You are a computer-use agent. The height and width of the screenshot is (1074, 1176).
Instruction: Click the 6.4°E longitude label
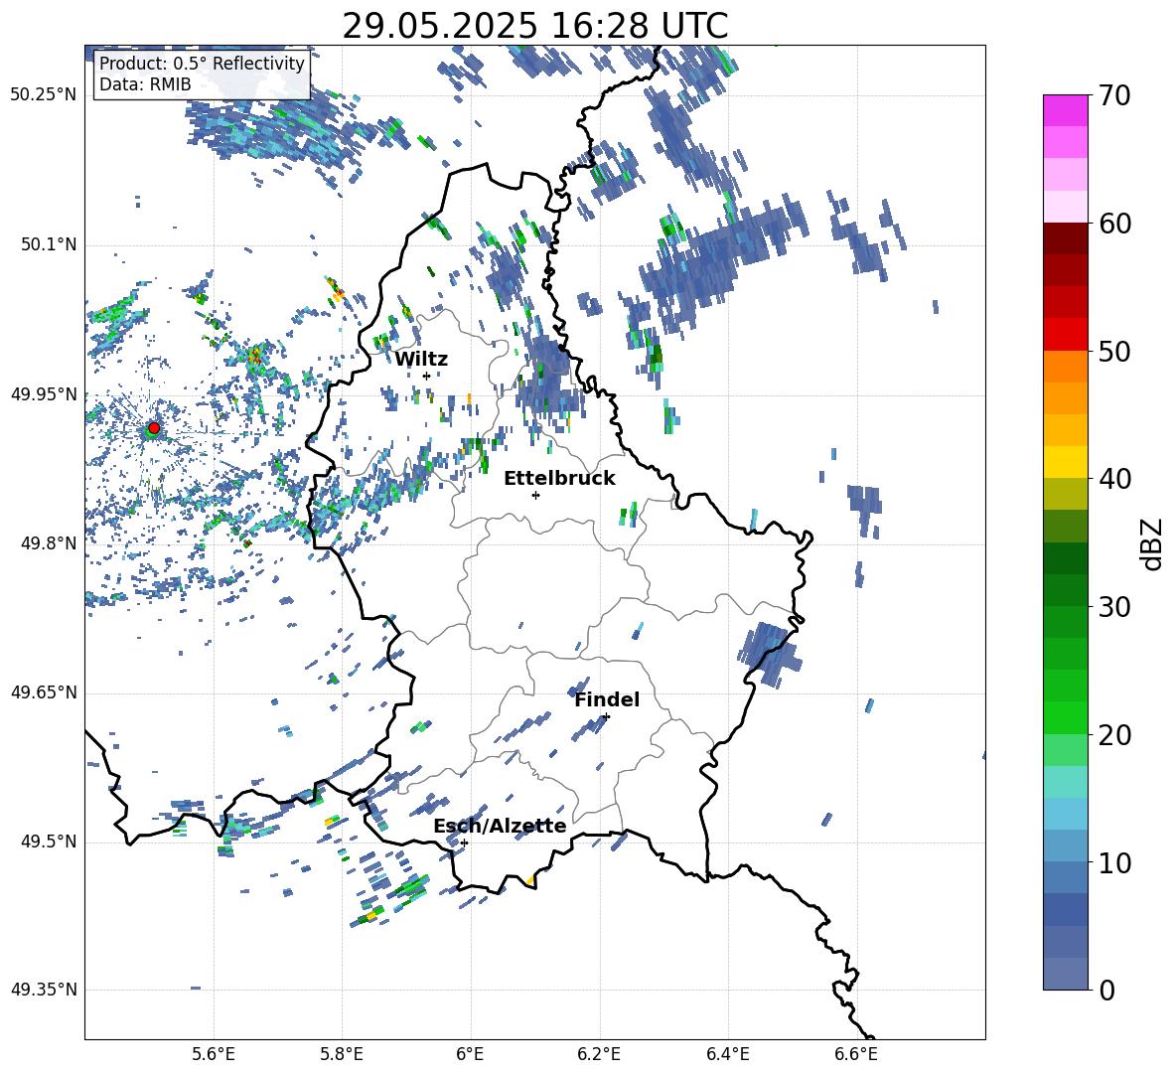coord(727,1054)
